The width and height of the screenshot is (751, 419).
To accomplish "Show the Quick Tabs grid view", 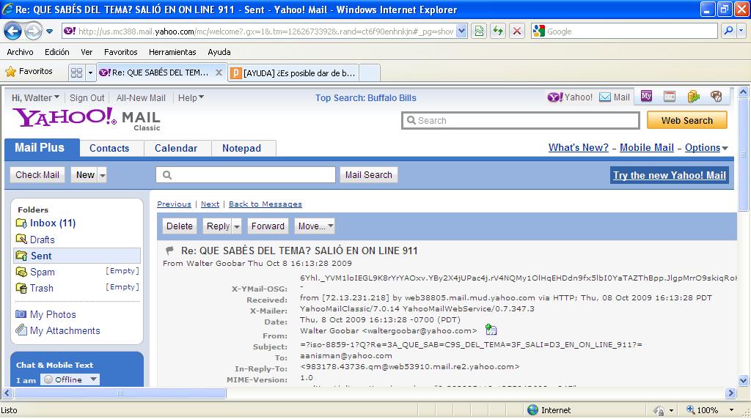I will 76,73.
